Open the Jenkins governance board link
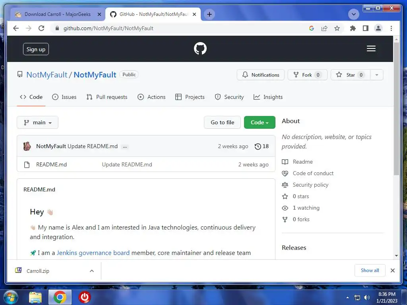407x305 pixels. (93, 253)
